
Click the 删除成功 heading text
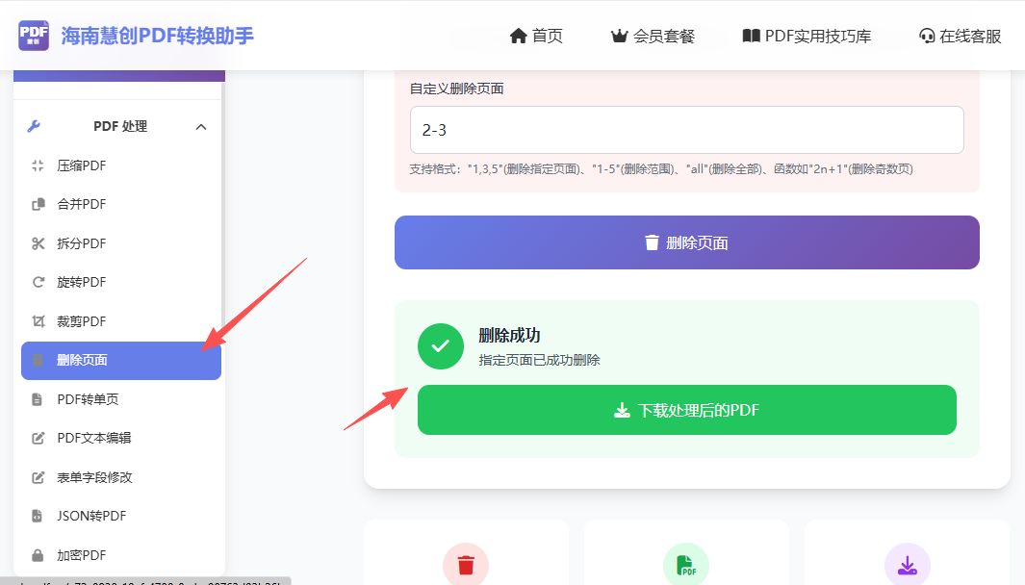tap(509, 335)
